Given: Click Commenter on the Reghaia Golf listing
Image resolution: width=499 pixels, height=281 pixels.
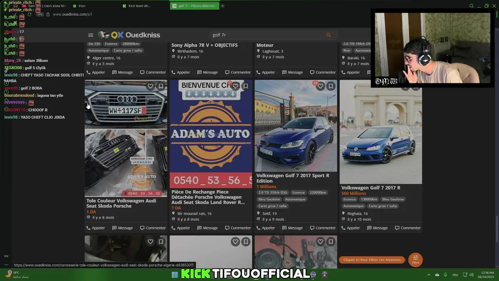Looking at the screenshot, I should coord(408,228).
